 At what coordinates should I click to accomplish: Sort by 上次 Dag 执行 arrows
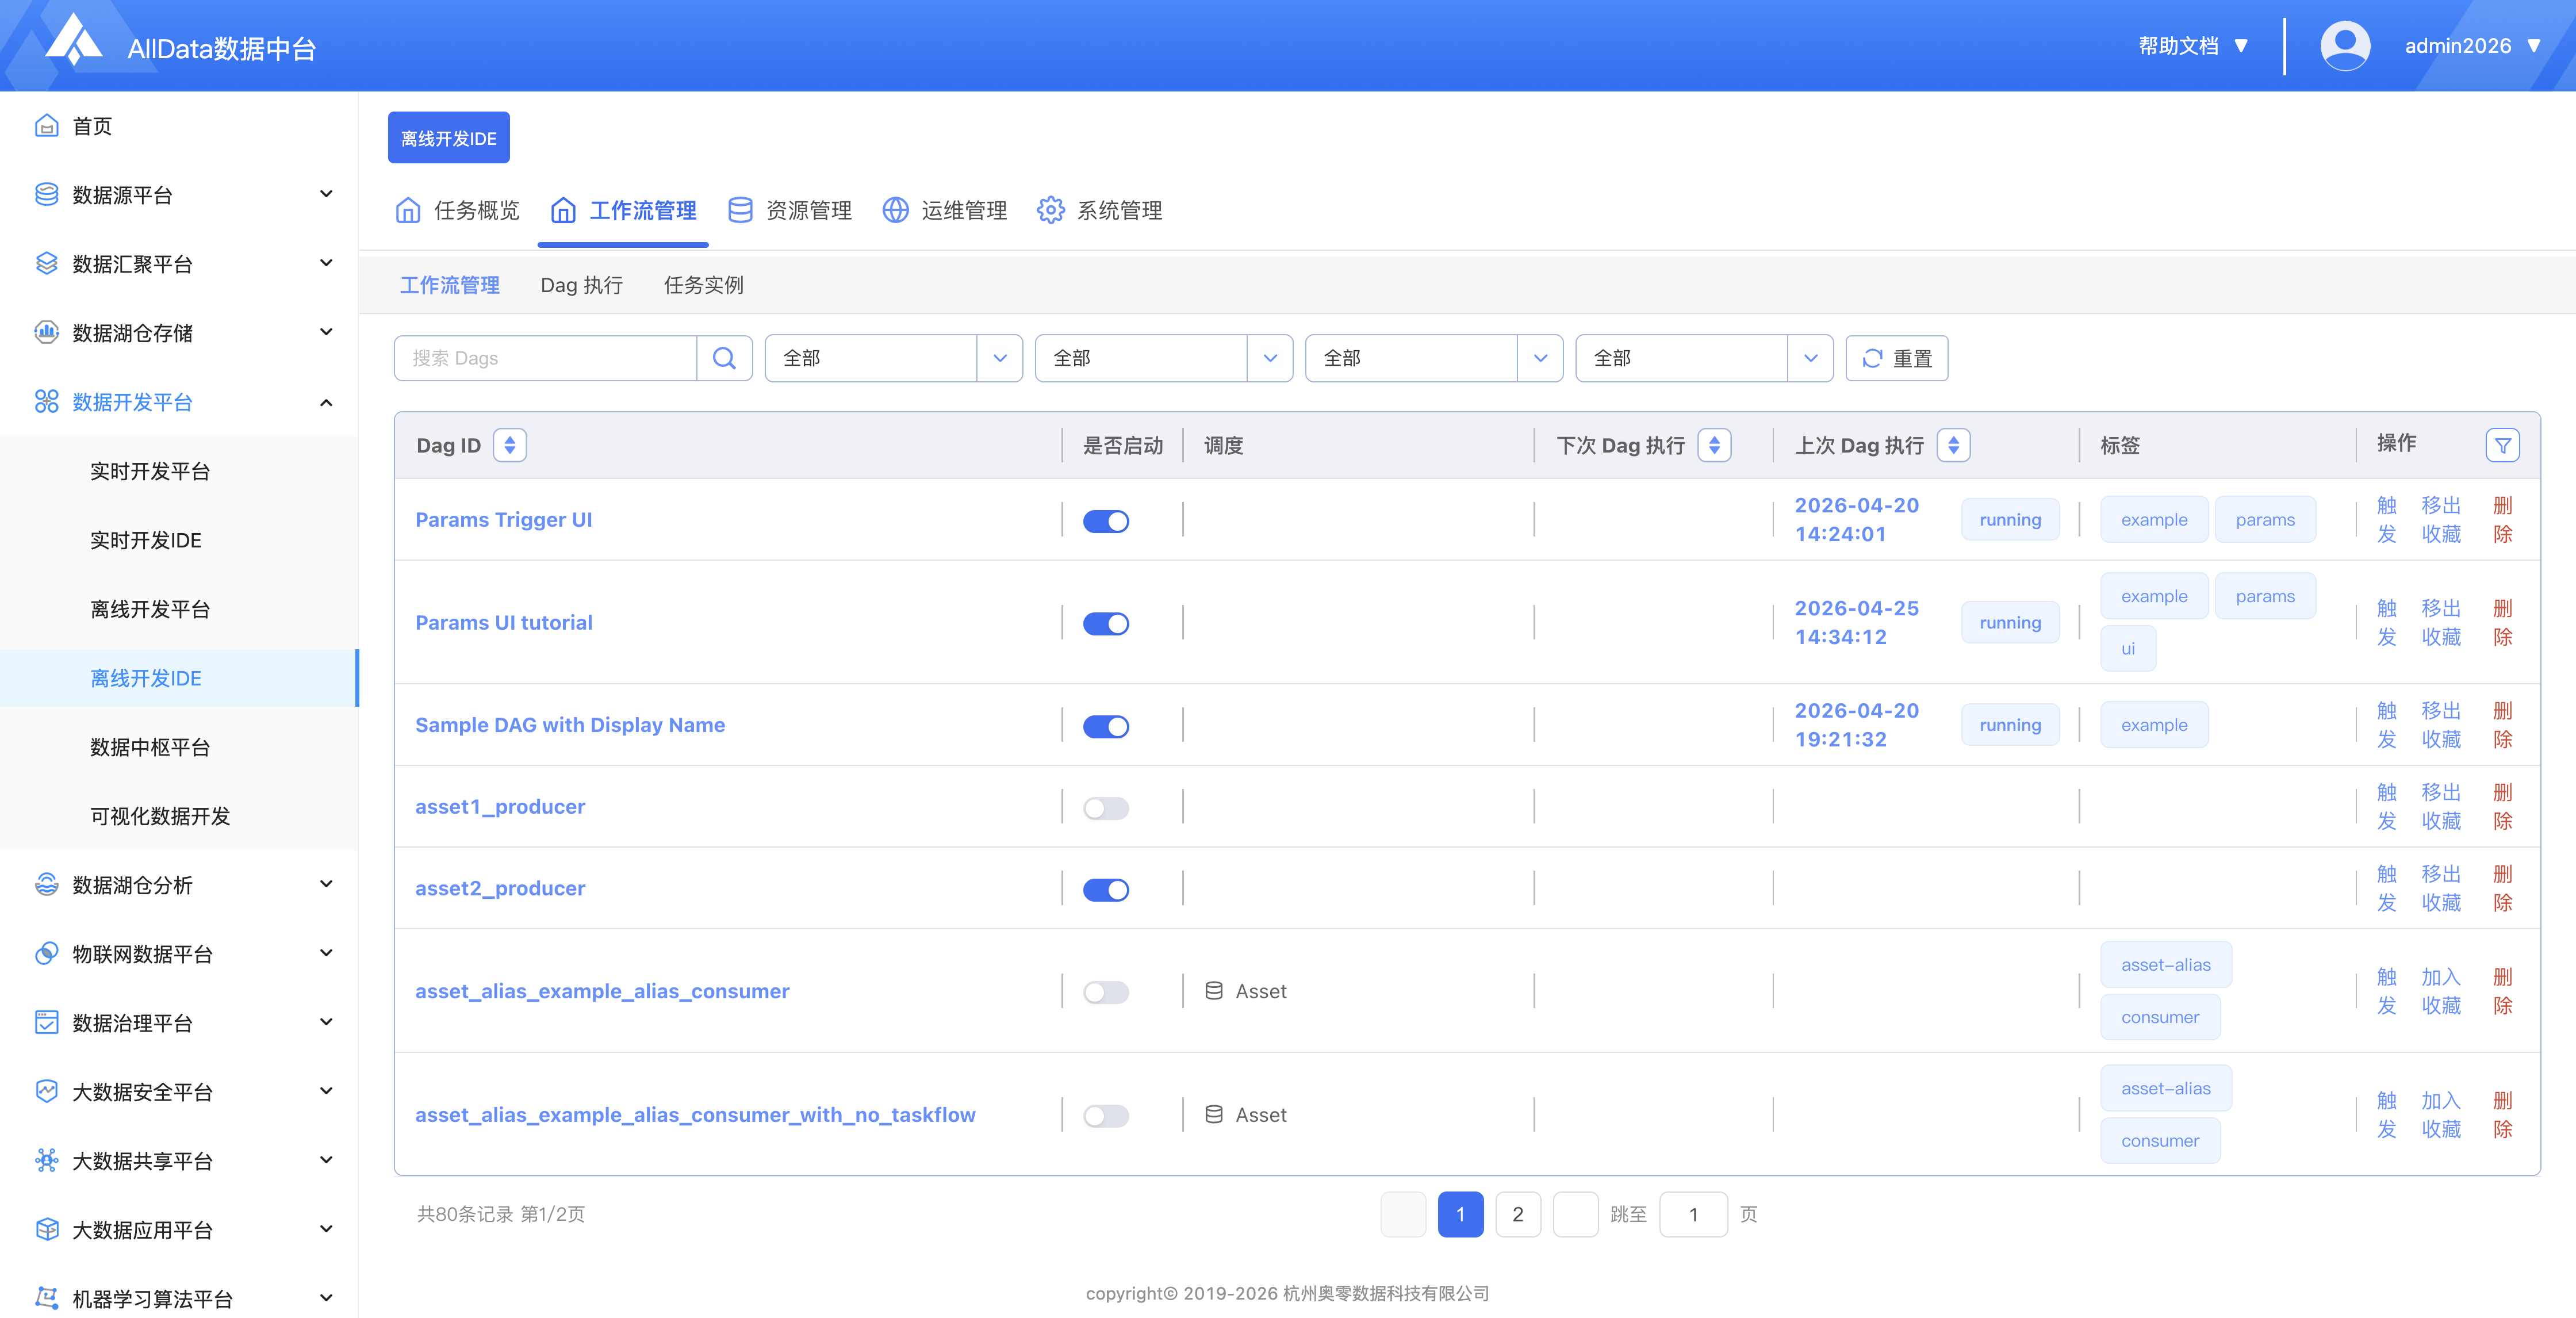1953,445
